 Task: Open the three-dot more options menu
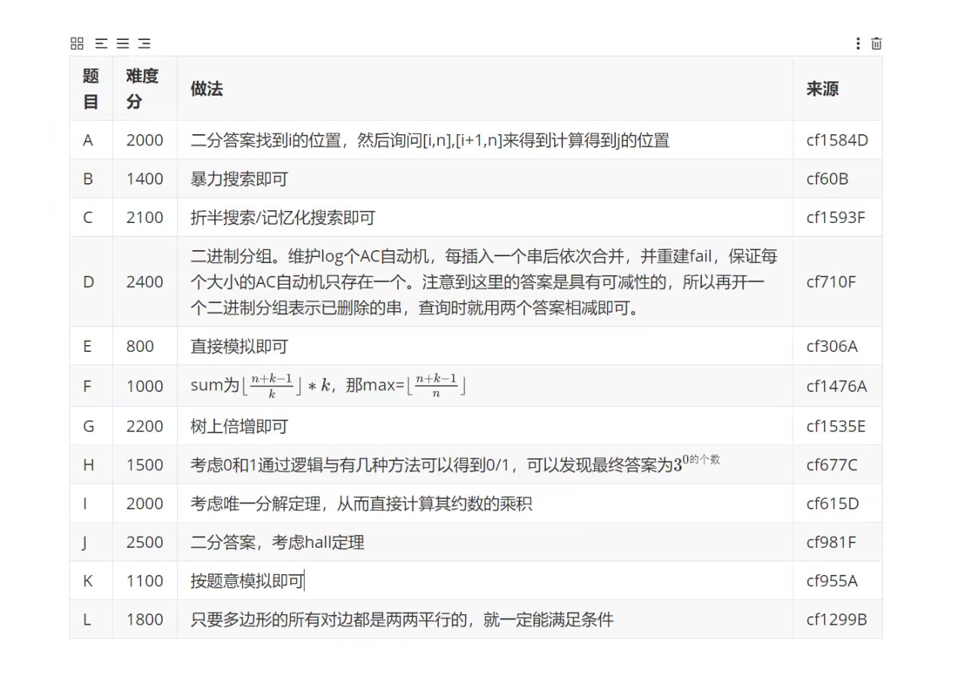[858, 44]
